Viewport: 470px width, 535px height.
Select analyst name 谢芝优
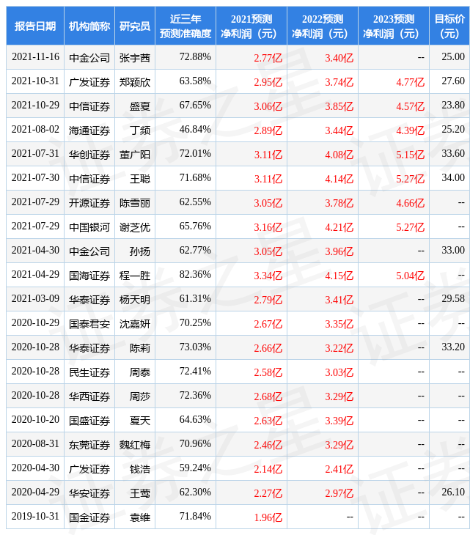pyautogui.click(x=135, y=227)
